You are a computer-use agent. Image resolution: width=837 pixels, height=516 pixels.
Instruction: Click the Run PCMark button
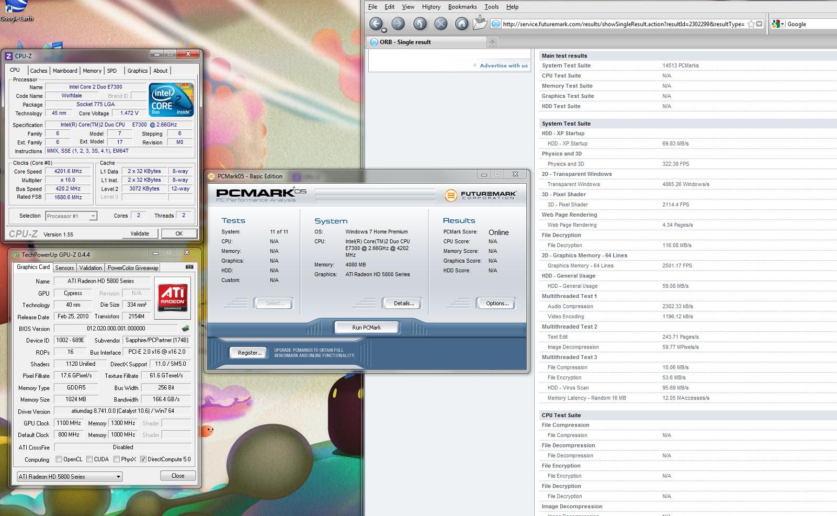[x=366, y=328]
